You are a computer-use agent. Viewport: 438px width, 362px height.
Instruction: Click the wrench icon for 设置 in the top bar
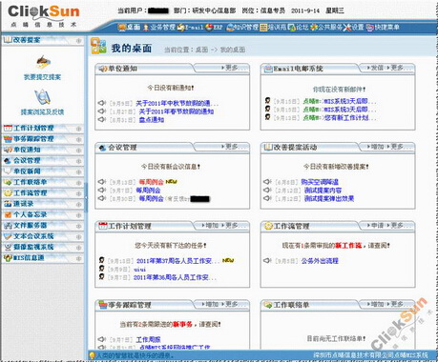[x=347, y=28]
